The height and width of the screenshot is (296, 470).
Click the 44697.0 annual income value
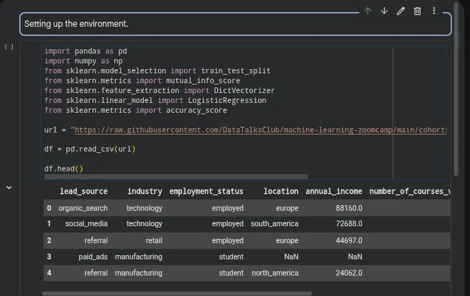pyautogui.click(x=349, y=240)
